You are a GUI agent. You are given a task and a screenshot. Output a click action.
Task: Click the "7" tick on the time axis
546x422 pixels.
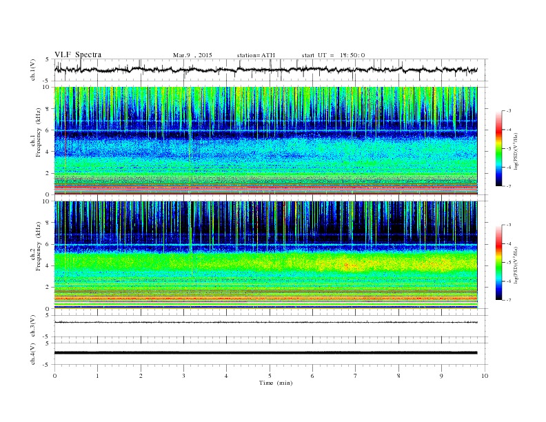pyautogui.click(x=355, y=376)
